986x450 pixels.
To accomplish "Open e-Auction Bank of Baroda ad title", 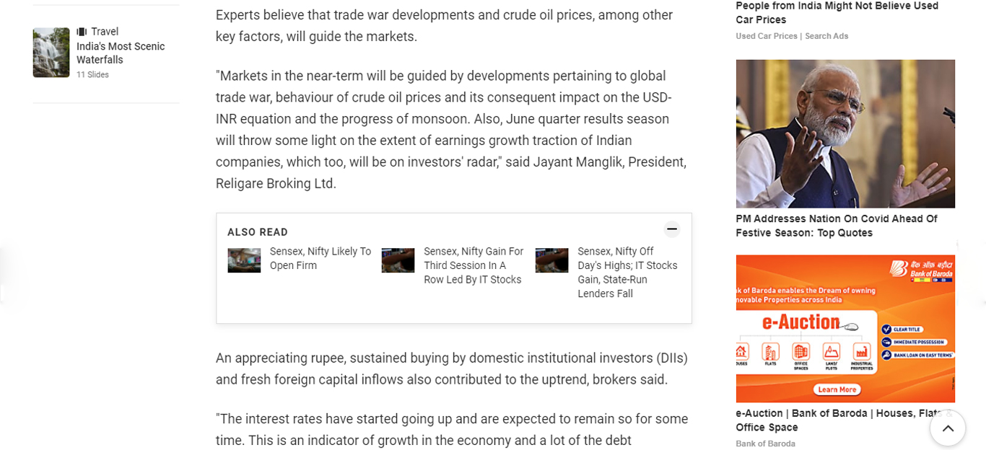I will click(837, 420).
